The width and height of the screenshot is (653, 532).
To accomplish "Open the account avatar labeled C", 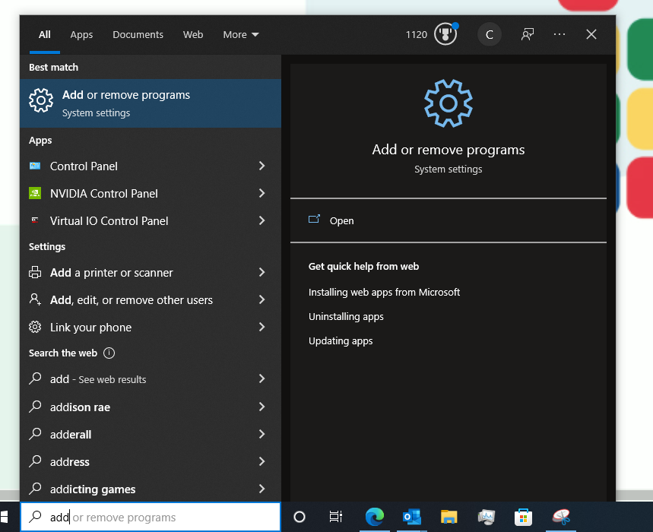I will (x=490, y=34).
